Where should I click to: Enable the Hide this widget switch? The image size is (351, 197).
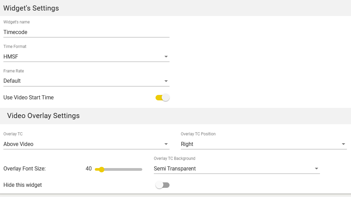(x=162, y=185)
